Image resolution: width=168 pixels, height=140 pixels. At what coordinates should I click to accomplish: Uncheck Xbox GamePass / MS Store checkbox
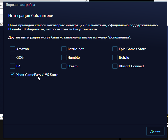(13, 75)
